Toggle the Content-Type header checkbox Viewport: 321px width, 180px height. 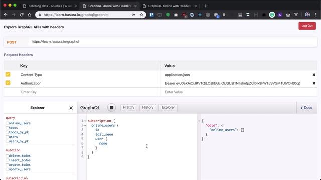(x=8, y=74)
